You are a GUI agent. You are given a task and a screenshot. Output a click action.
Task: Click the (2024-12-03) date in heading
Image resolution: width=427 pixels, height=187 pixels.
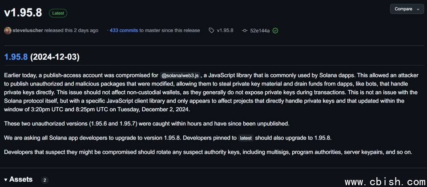coord(55,57)
